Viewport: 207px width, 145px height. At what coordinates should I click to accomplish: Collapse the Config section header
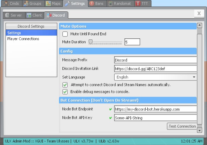coord(128,51)
